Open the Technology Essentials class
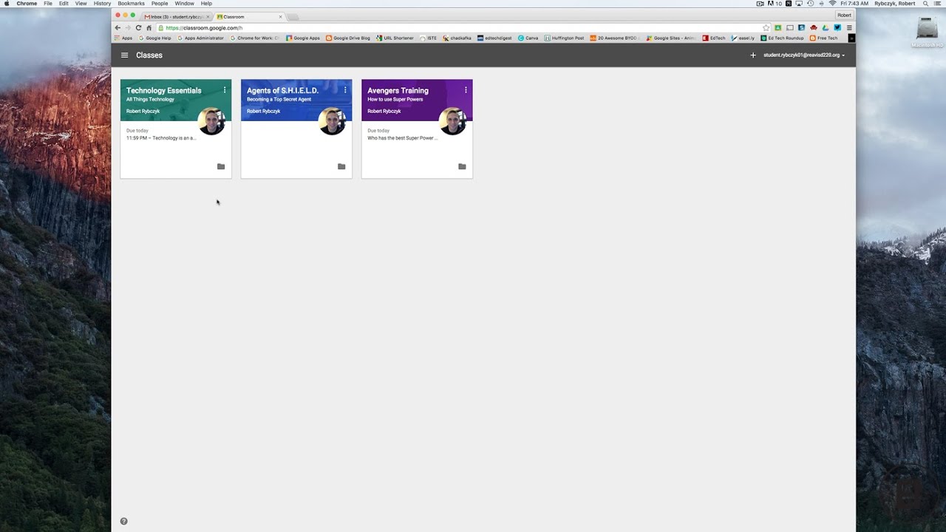Screen dimensions: 946x532 (163, 90)
